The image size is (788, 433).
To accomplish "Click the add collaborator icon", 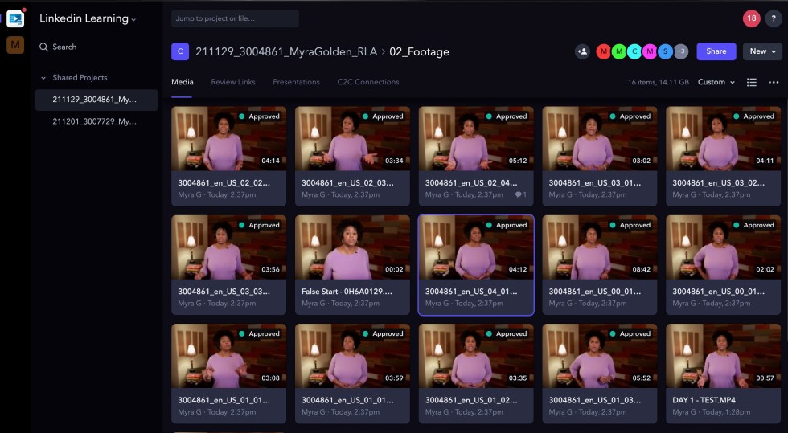I will (582, 51).
